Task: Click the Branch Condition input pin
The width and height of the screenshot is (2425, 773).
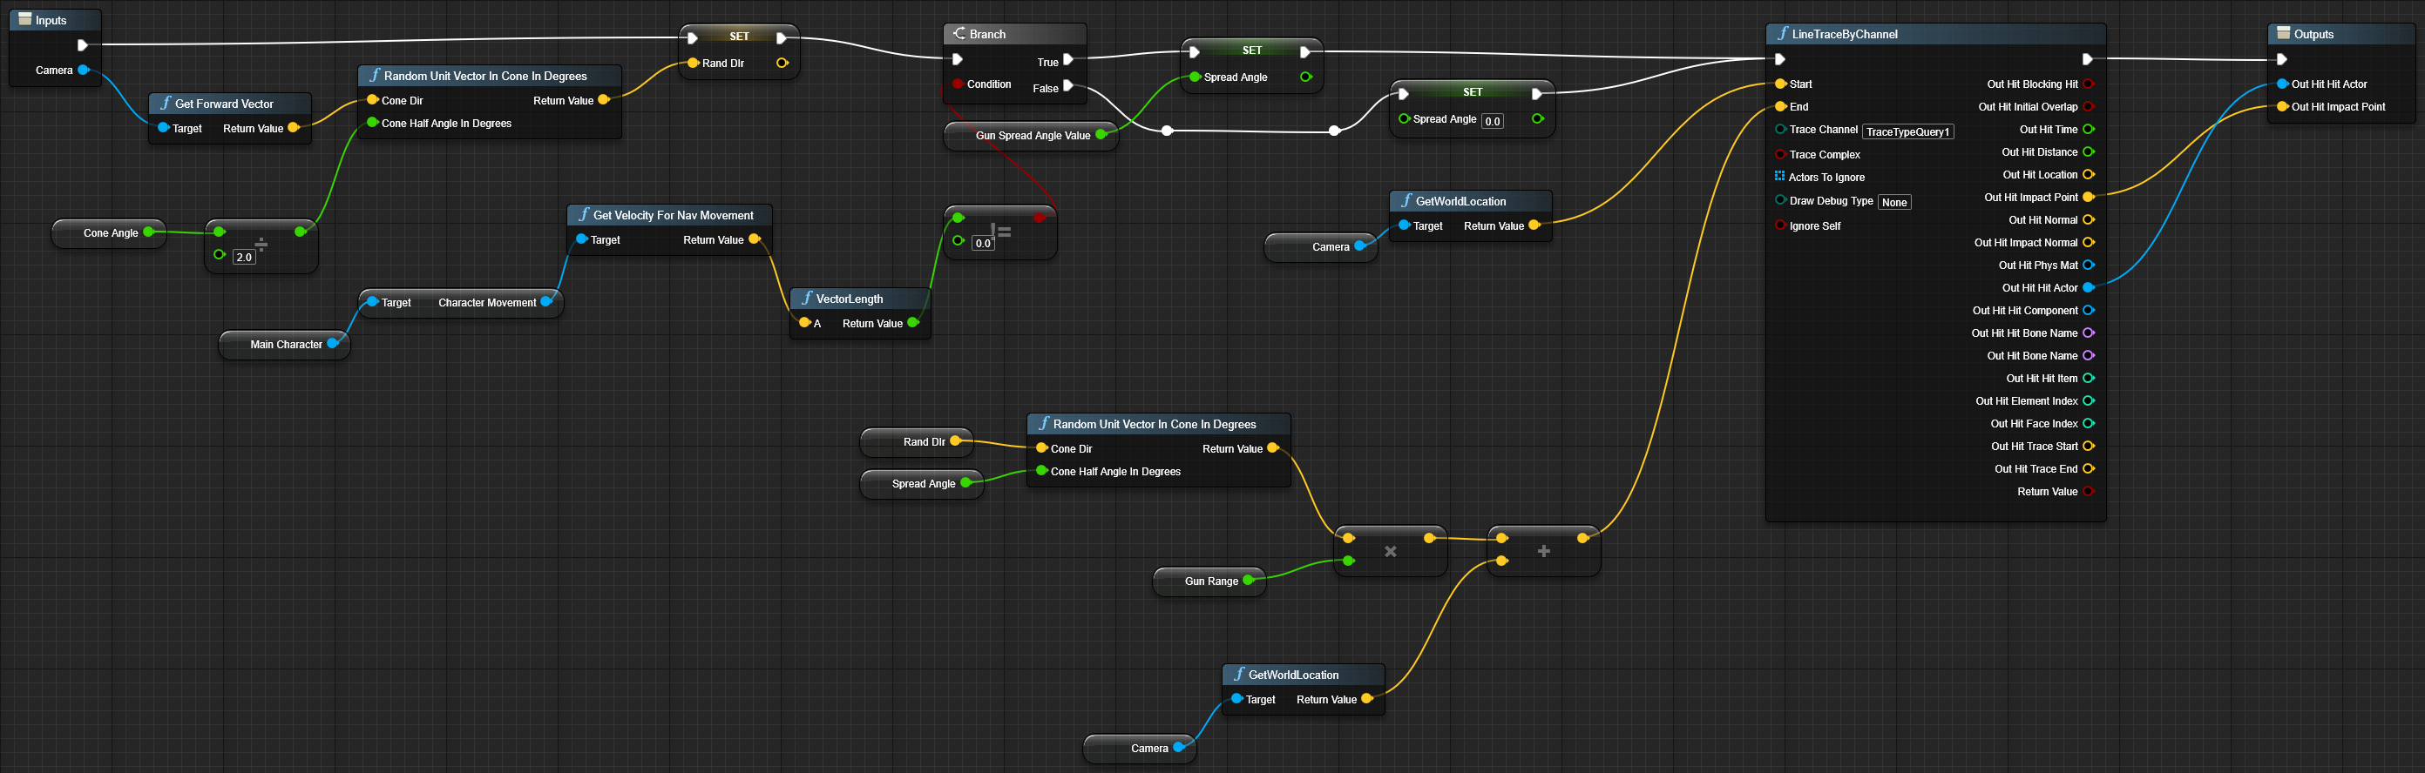Action: tap(958, 84)
